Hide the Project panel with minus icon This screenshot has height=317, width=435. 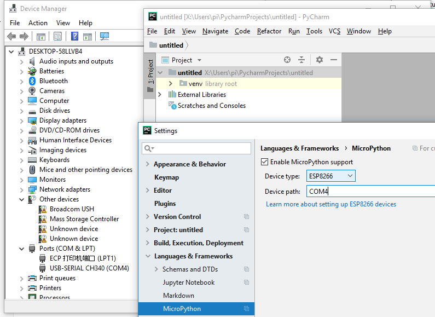(x=334, y=60)
